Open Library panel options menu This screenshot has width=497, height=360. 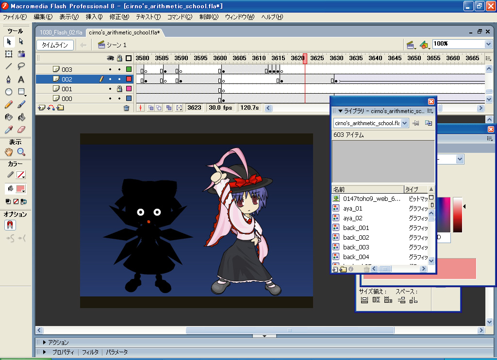430,111
